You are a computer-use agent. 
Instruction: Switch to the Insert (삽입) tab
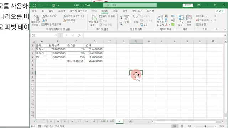[x=51, y=11]
